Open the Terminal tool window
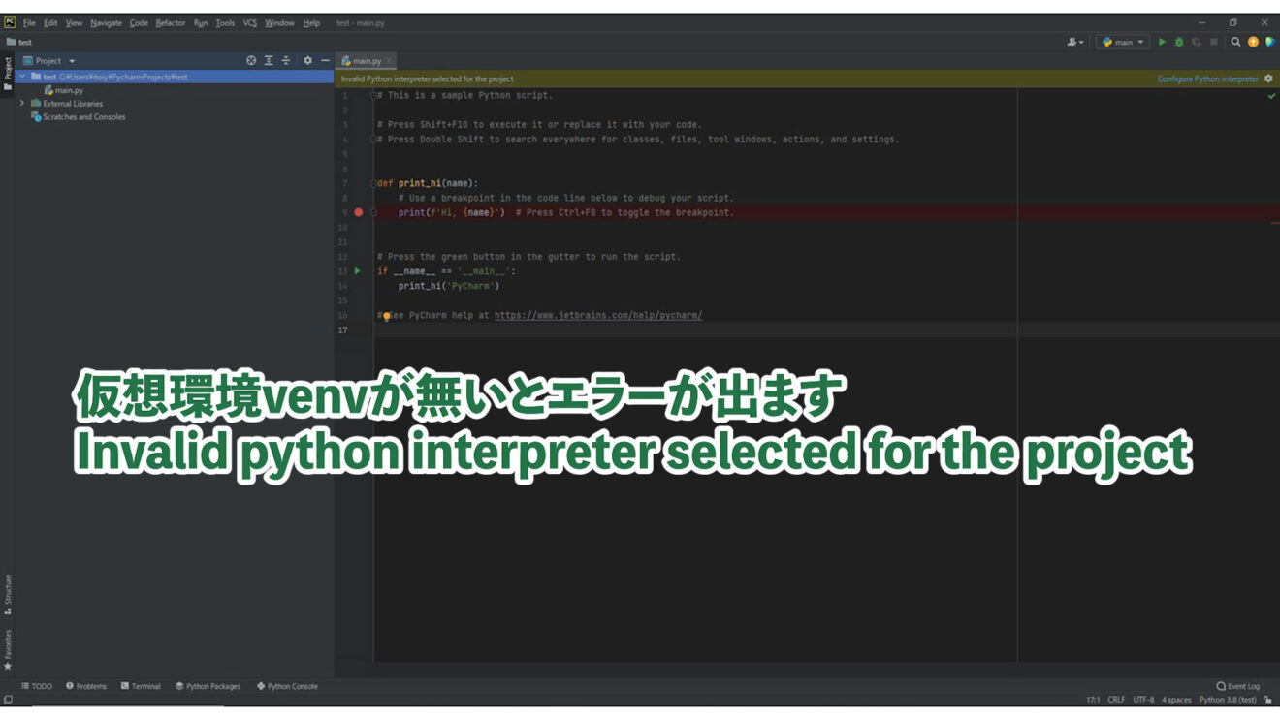Viewport: 1280px width, 720px height. click(x=141, y=686)
